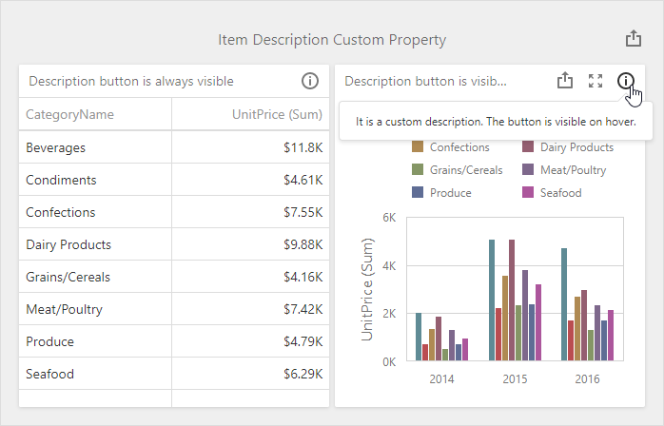Viewport: 664px width, 426px height.
Task: Click the Dairy Products legend swatch
Action: tap(528, 147)
